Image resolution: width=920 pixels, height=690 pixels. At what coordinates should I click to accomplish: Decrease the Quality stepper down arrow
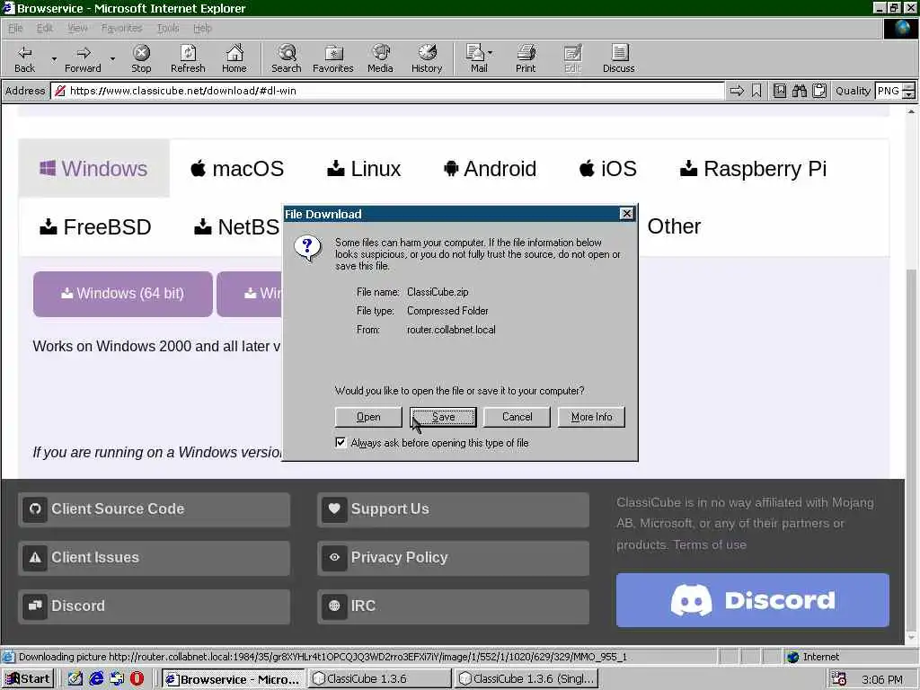pos(909,94)
